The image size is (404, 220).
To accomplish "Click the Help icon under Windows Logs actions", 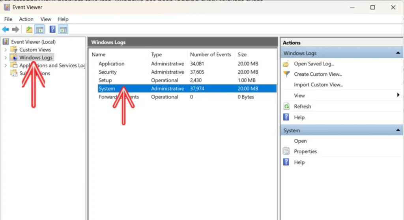I will (286, 117).
